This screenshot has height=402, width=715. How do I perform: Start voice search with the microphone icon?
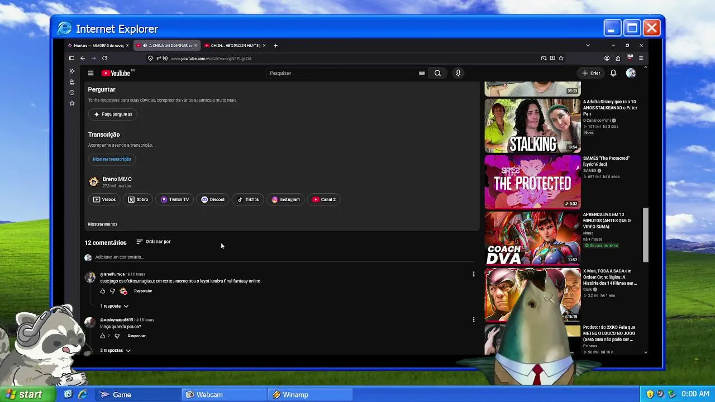point(458,73)
